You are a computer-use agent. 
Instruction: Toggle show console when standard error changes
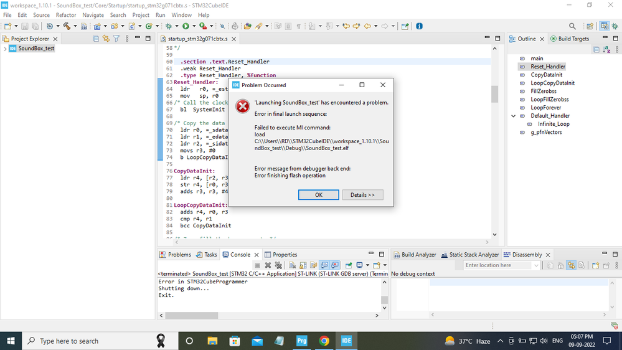335,265
